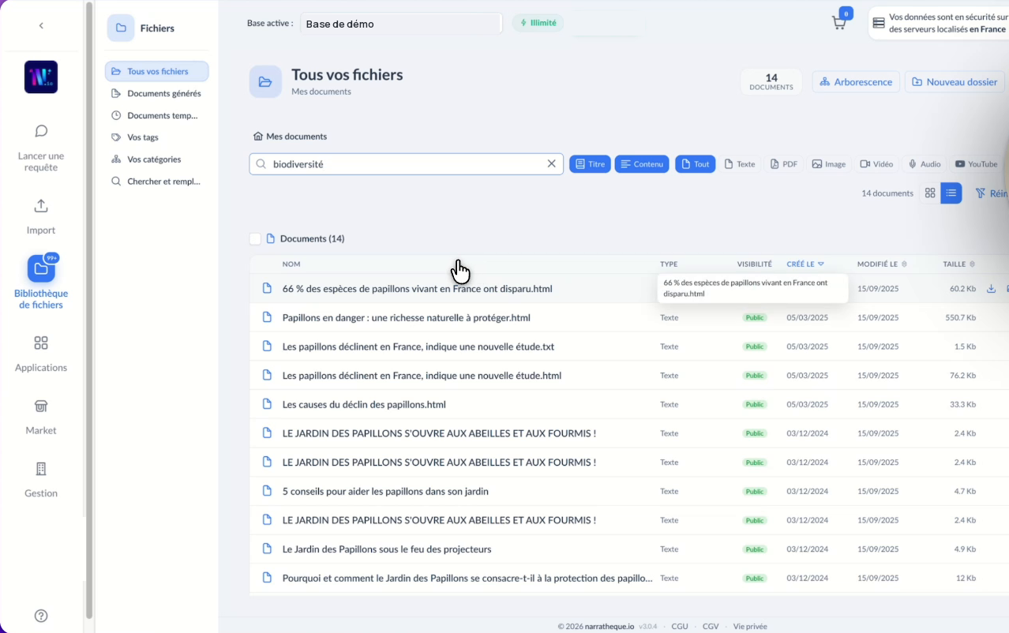The image size is (1009, 633).
Task: Switch to list view layout
Action: pyautogui.click(x=951, y=193)
